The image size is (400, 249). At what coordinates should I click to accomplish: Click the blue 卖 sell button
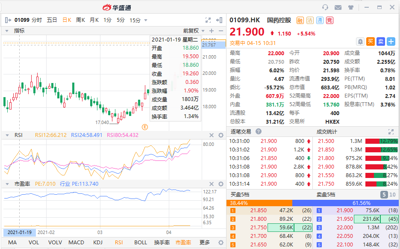(380, 41)
